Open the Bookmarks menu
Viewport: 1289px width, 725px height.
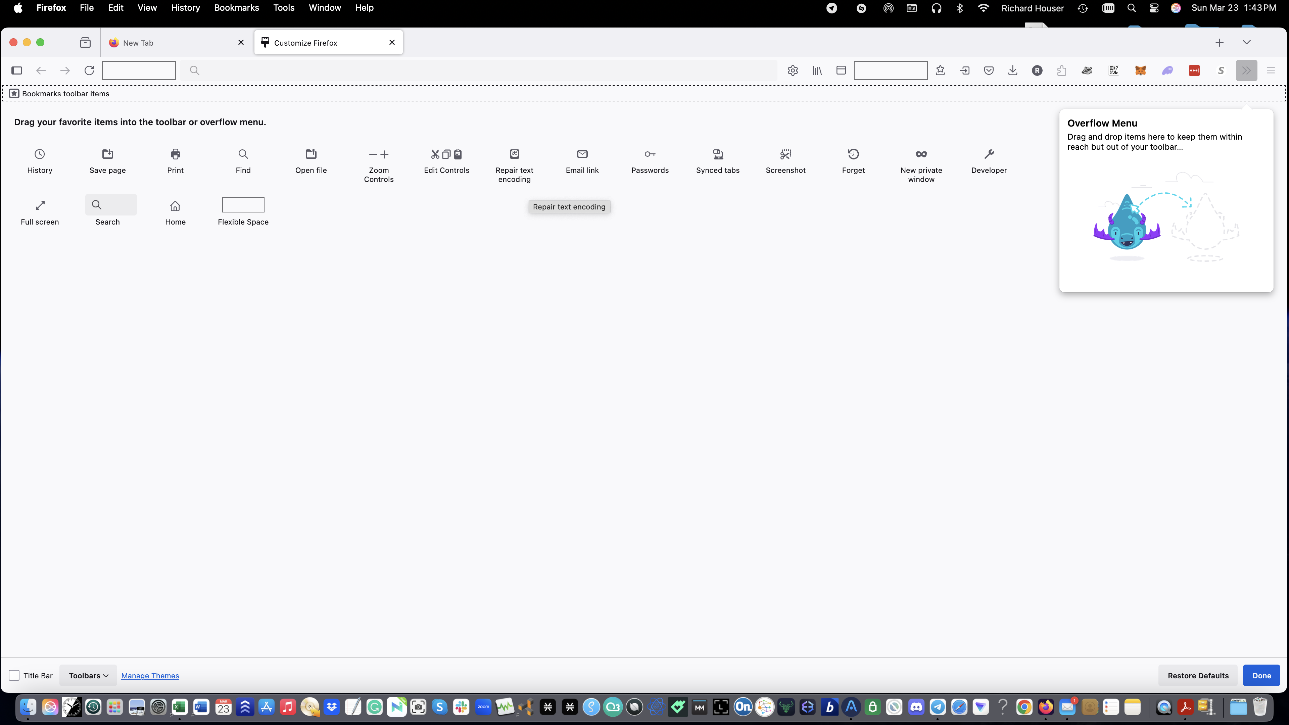(x=236, y=8)
